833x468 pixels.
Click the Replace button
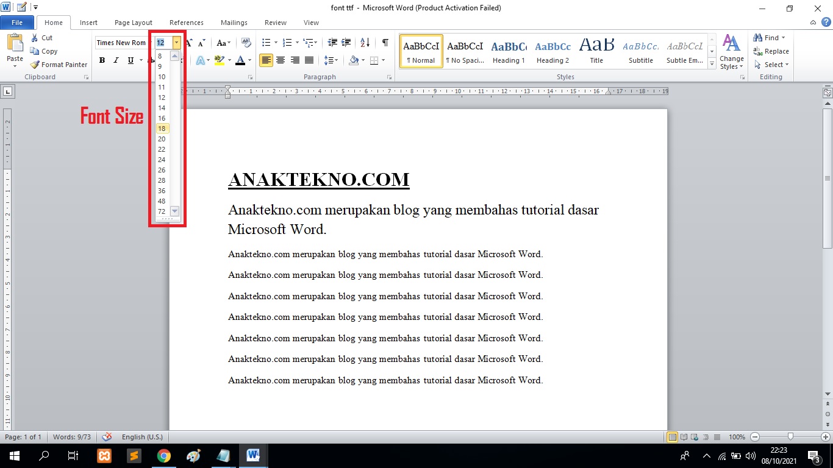(771, 51)
